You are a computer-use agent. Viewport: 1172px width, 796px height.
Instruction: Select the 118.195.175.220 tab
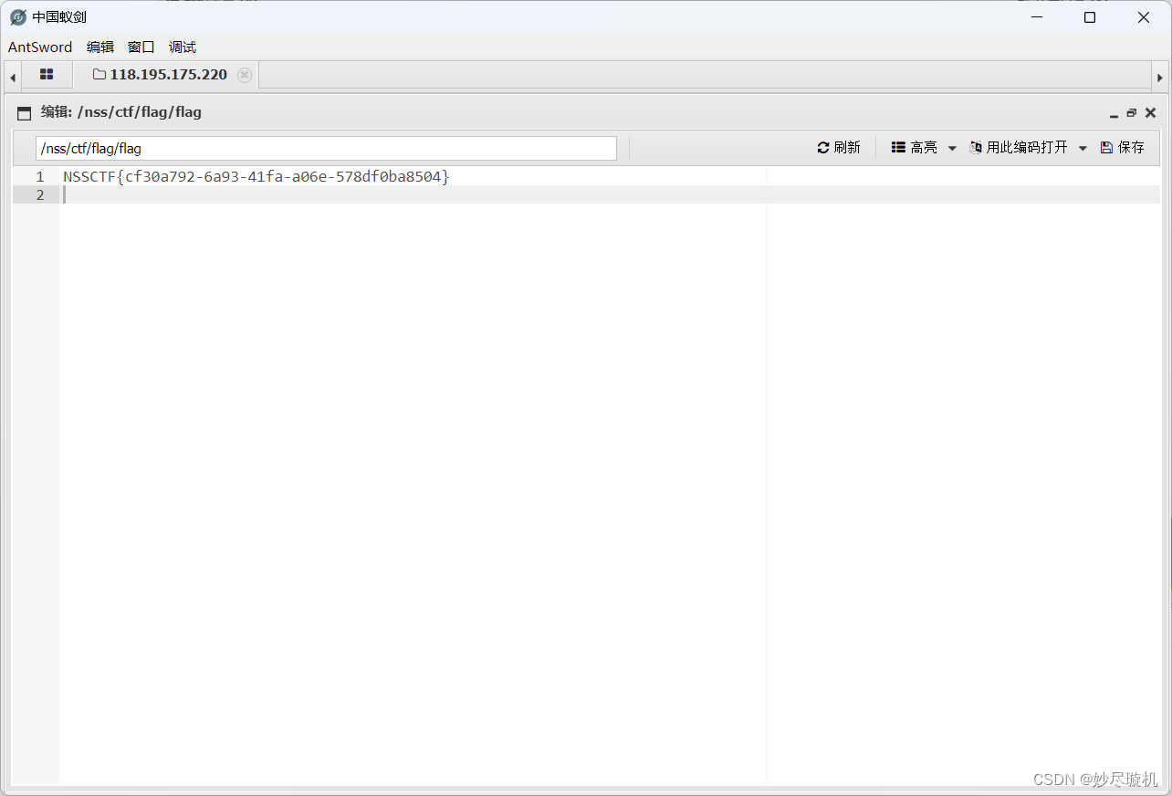[168, 75]
